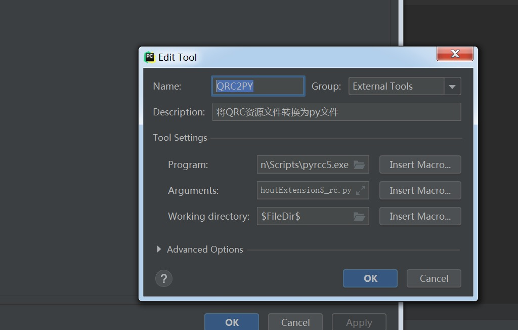Click the folder browse icon in Working directory field
The image size is (518, 330).
point(359,216)
